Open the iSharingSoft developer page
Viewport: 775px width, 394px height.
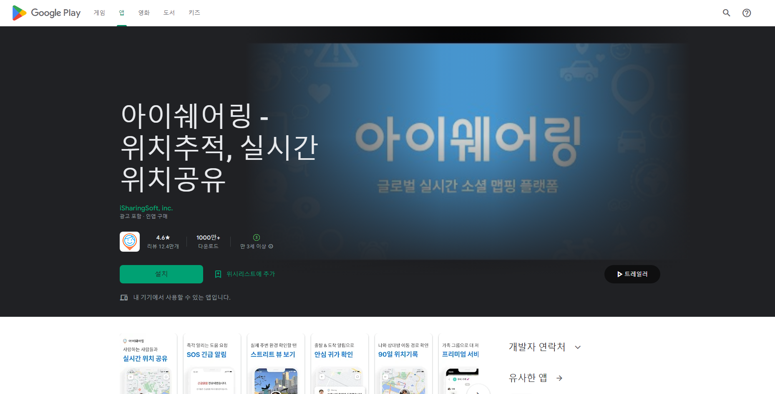tap(146, 208)
